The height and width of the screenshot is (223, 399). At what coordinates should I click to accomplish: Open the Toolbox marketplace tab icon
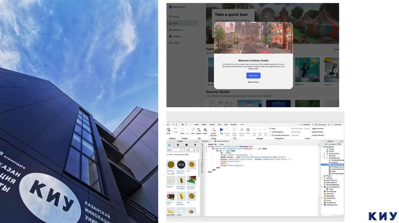(169, 145)
